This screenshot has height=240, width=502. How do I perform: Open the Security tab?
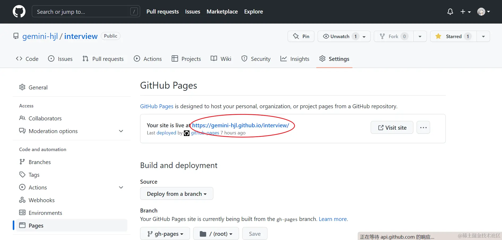256,59
